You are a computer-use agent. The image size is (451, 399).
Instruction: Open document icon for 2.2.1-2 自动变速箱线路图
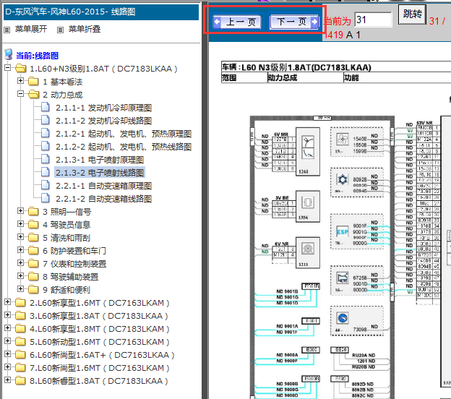click(45, 198)
